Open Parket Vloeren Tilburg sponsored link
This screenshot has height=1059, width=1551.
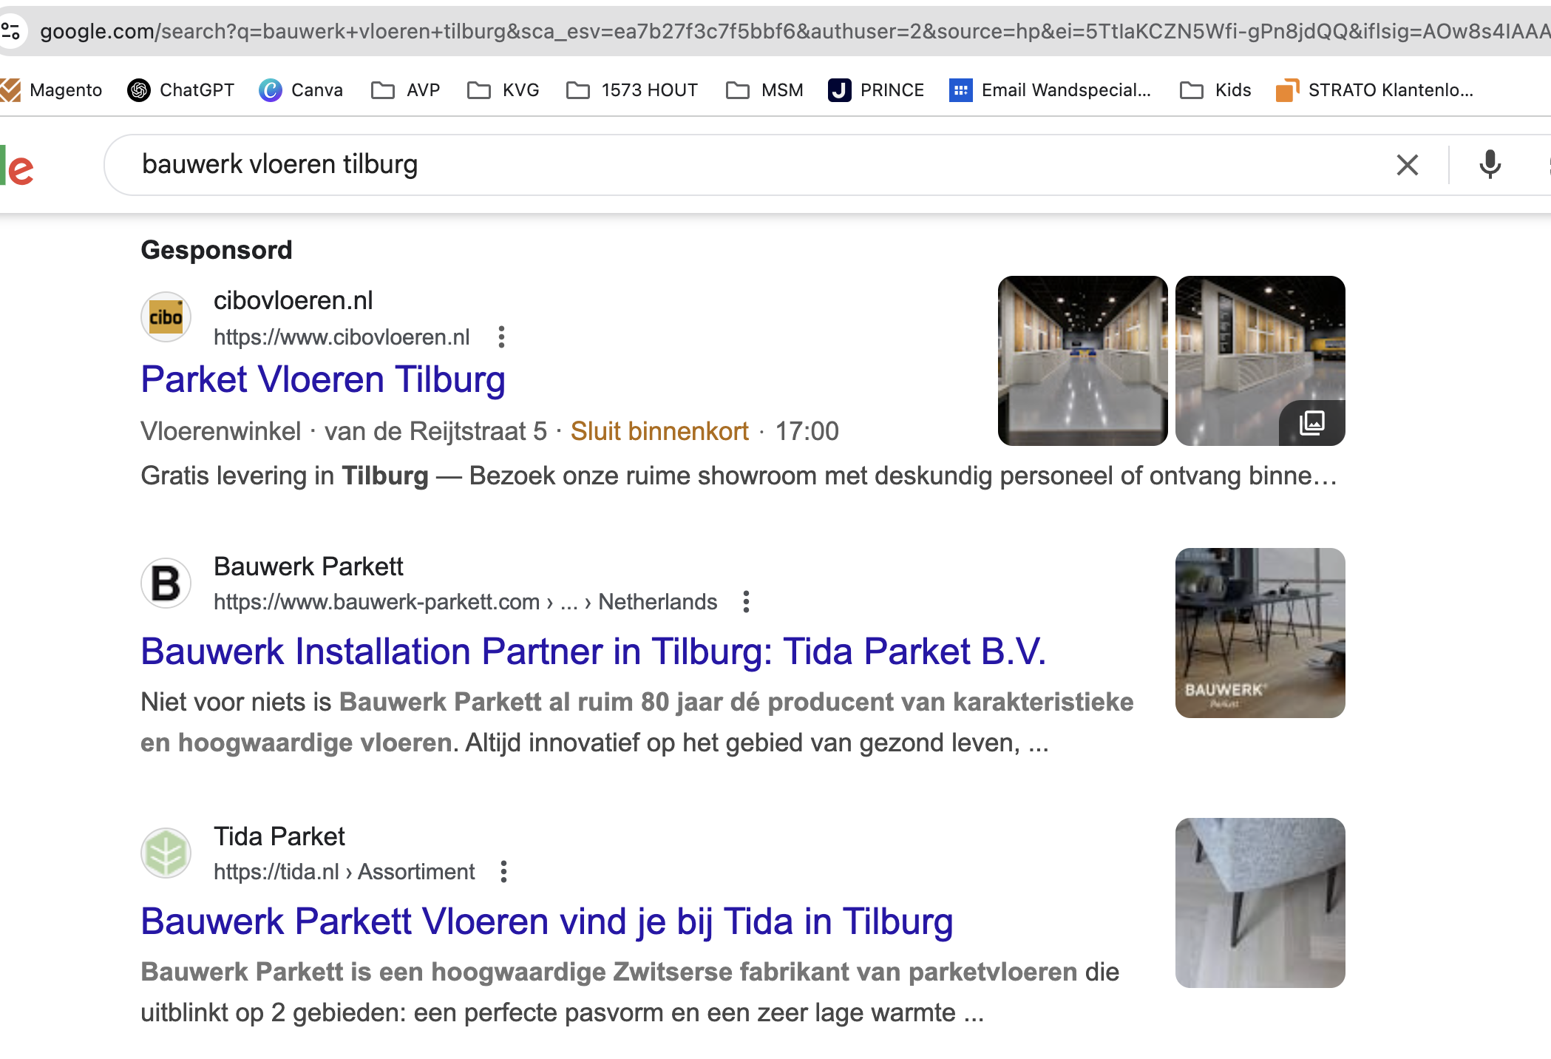tap(323, 380)
